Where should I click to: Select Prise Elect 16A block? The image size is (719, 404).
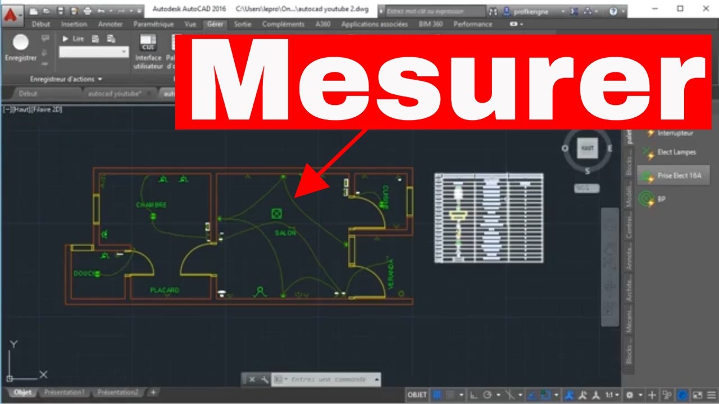[x=673, y=176]
